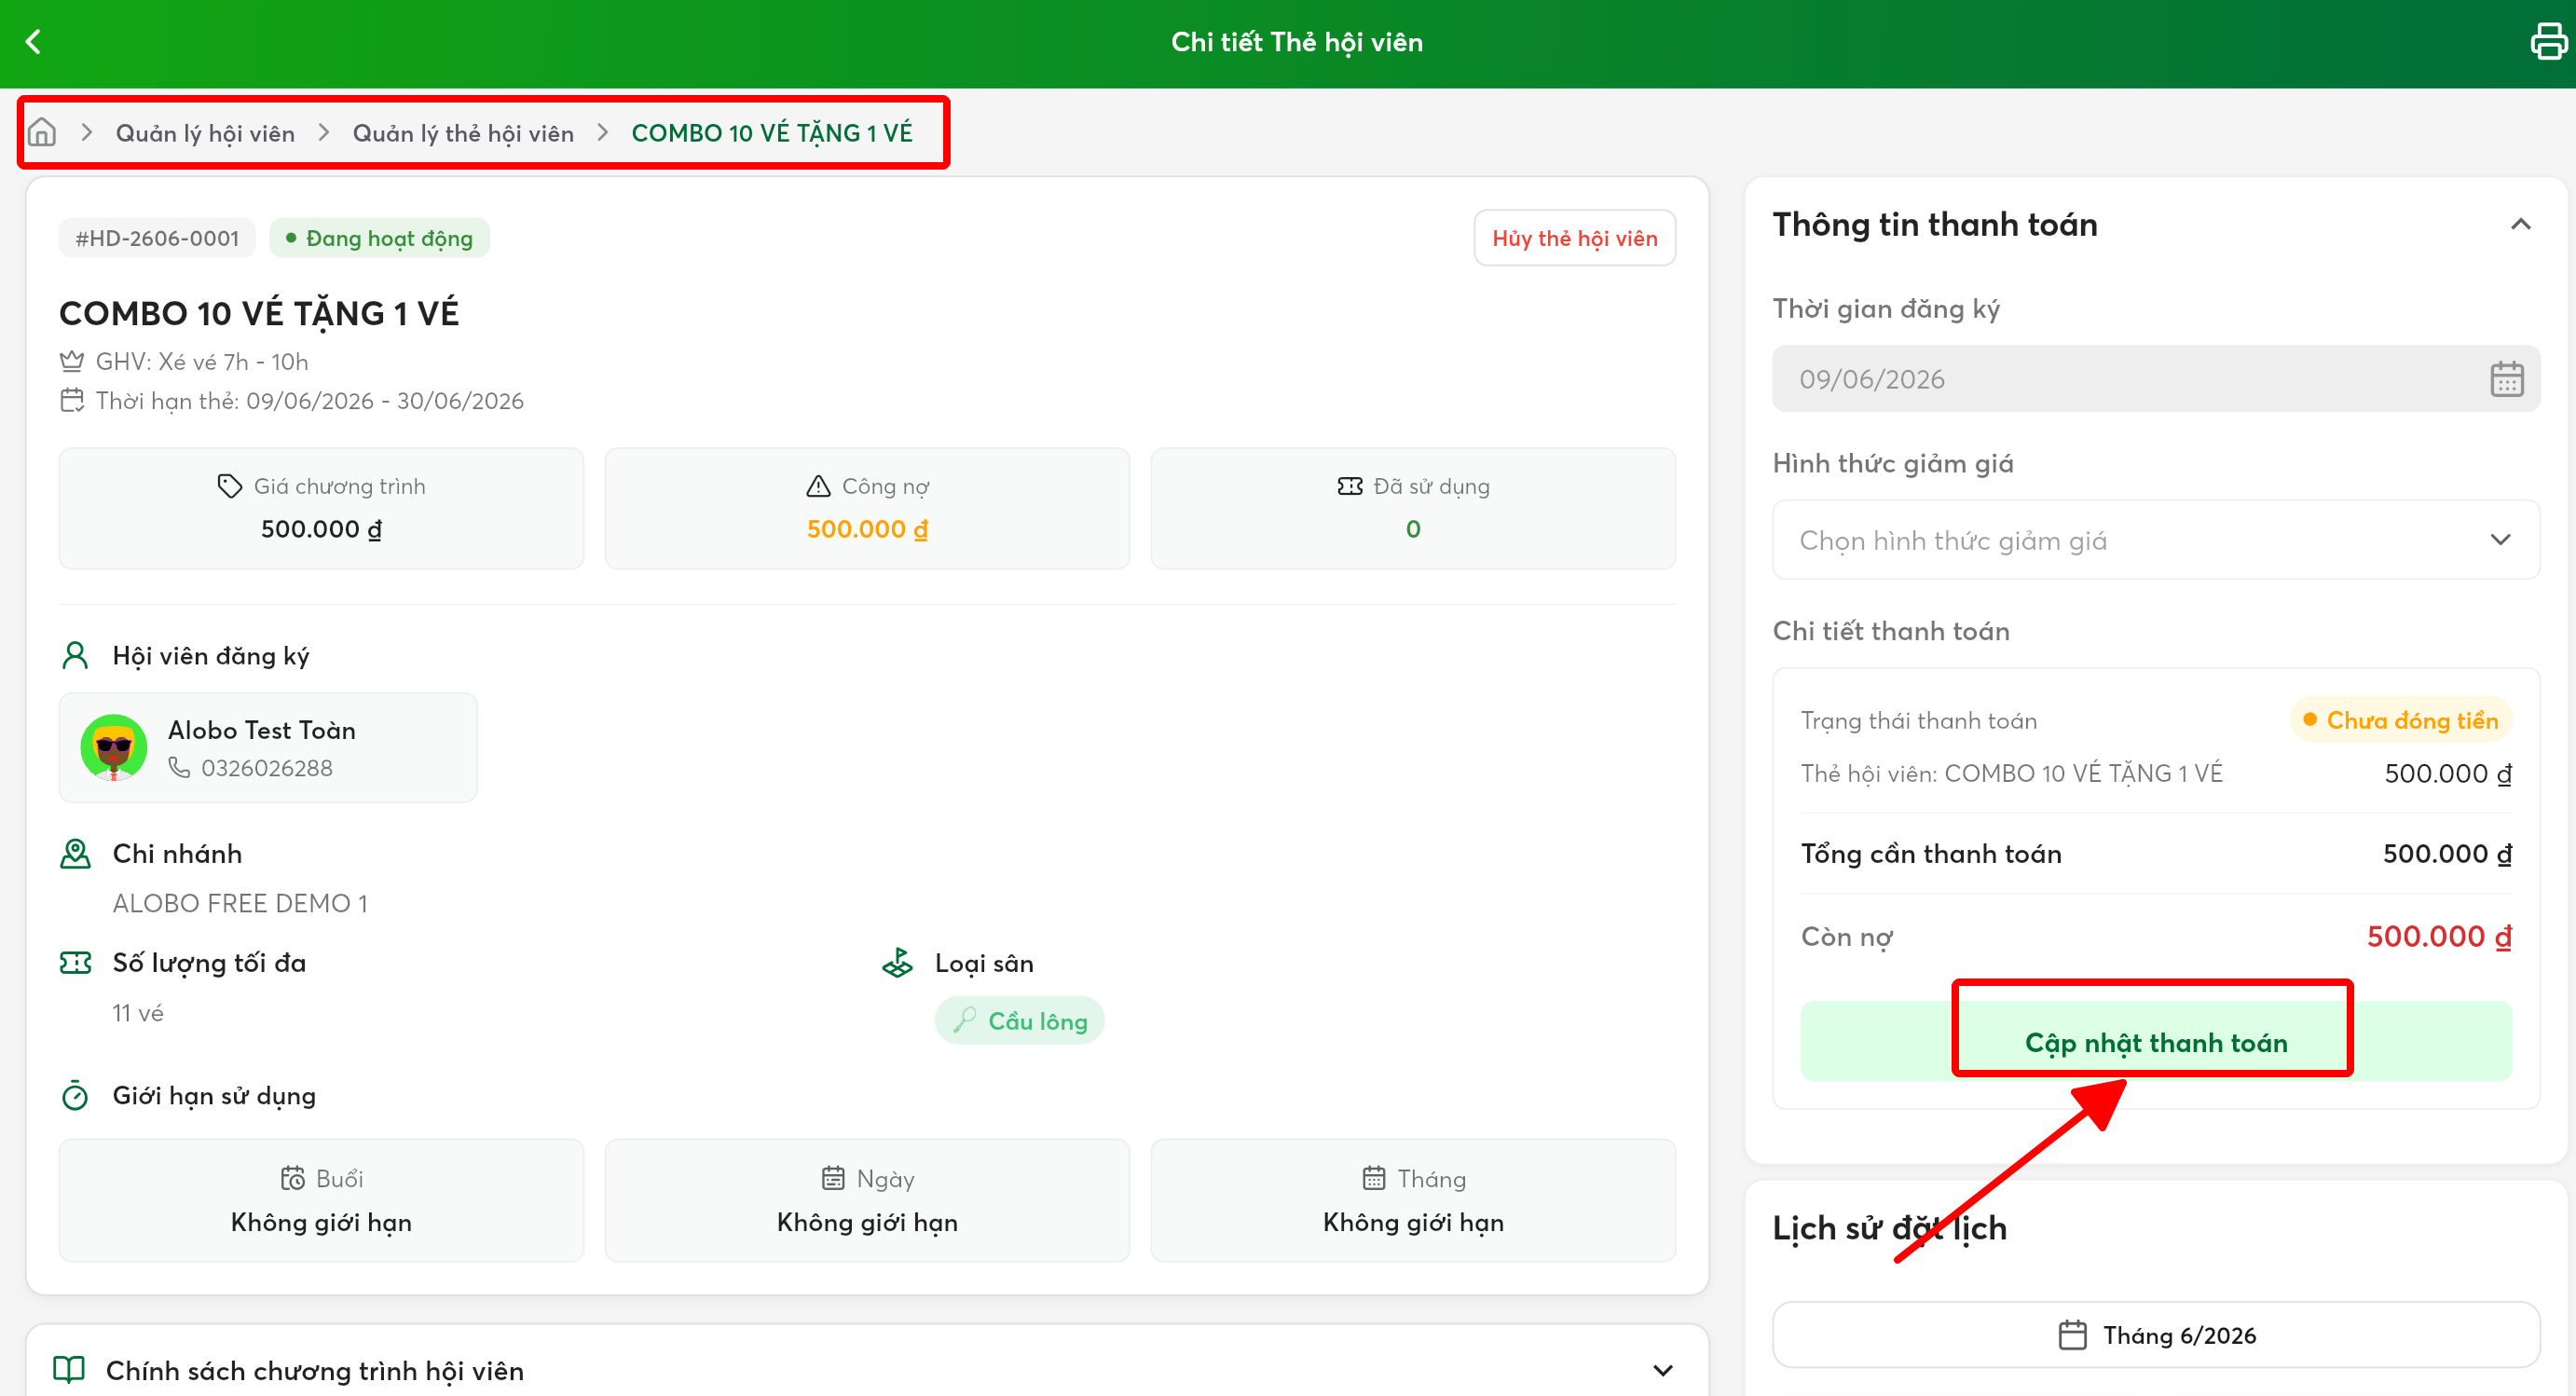
Task: Click the location icon beside Chi nhánh
Action: pos(75,853)
